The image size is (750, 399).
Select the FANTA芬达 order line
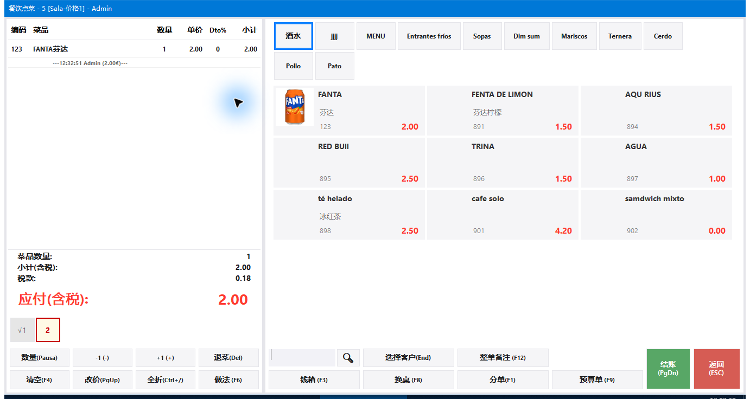pos(134,49)
